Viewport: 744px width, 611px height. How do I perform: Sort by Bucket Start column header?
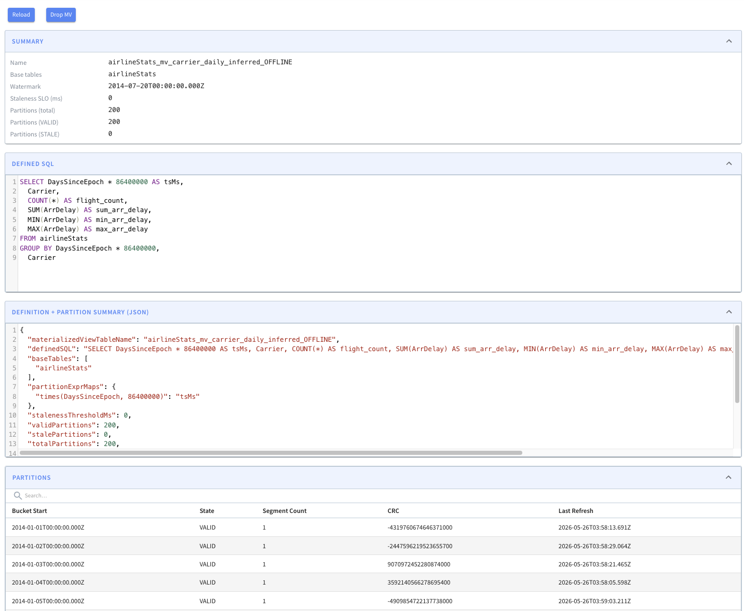click(x=30, y=511)
